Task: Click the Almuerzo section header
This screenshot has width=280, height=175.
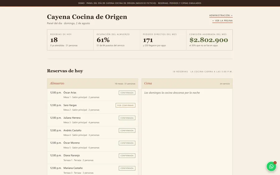Action: coord(92,84)
